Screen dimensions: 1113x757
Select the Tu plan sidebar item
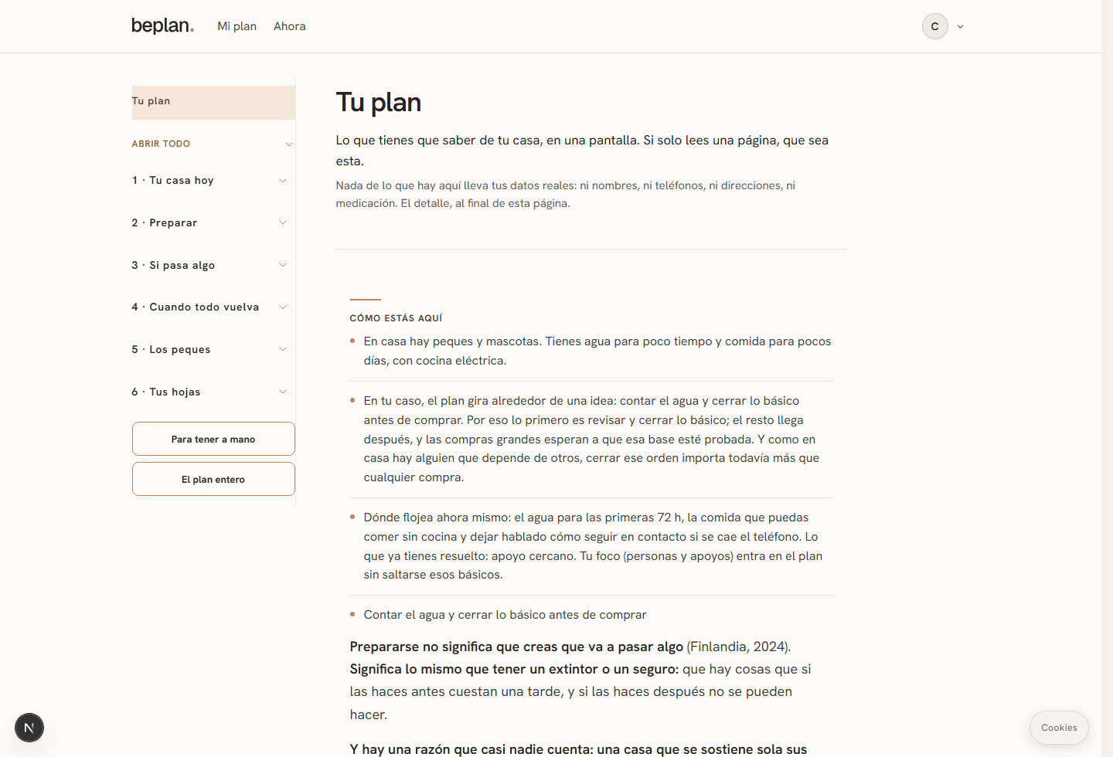coord(213,102)
